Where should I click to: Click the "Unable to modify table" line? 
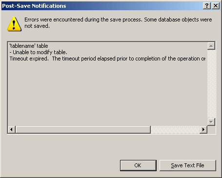[x=39, y=52]
